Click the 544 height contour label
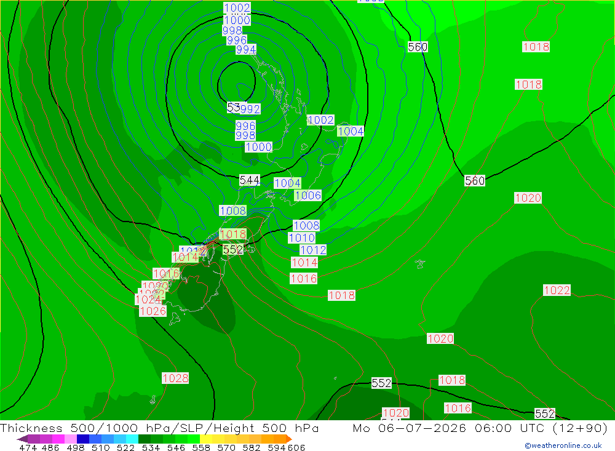 [x=250, y=180]
